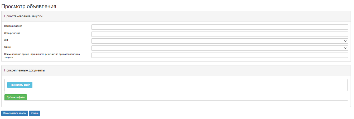Viewport: 354px width, 119px height.
Task: Focus the Номер решения input field
Action: tap(219, 27)
